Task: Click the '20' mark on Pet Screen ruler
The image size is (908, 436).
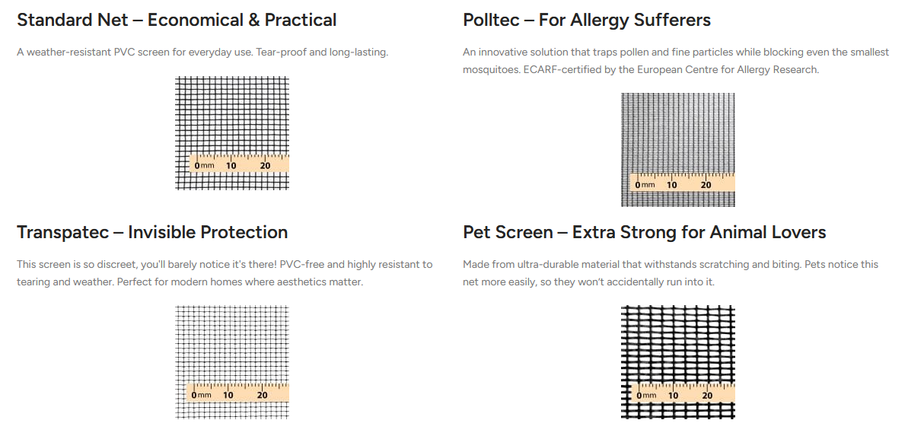Action: (707, 396)
